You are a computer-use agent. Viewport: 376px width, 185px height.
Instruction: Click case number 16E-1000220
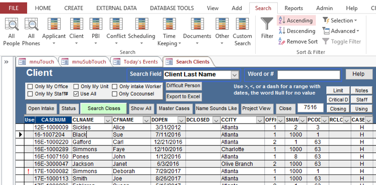click(53, 142)
